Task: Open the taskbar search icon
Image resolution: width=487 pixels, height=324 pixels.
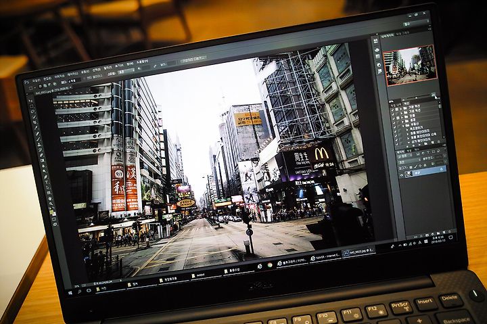Action: click(x=79, y=292)
